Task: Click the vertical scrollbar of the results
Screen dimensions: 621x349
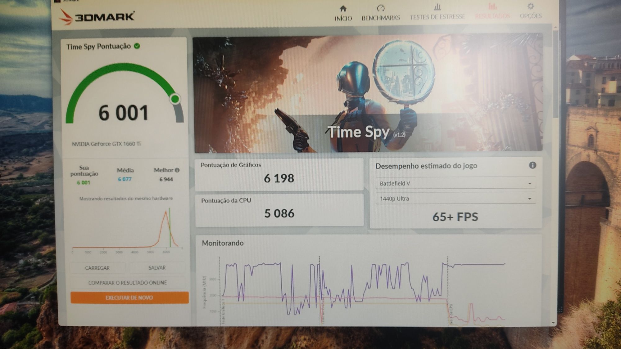Action: [x=555, y=74]
